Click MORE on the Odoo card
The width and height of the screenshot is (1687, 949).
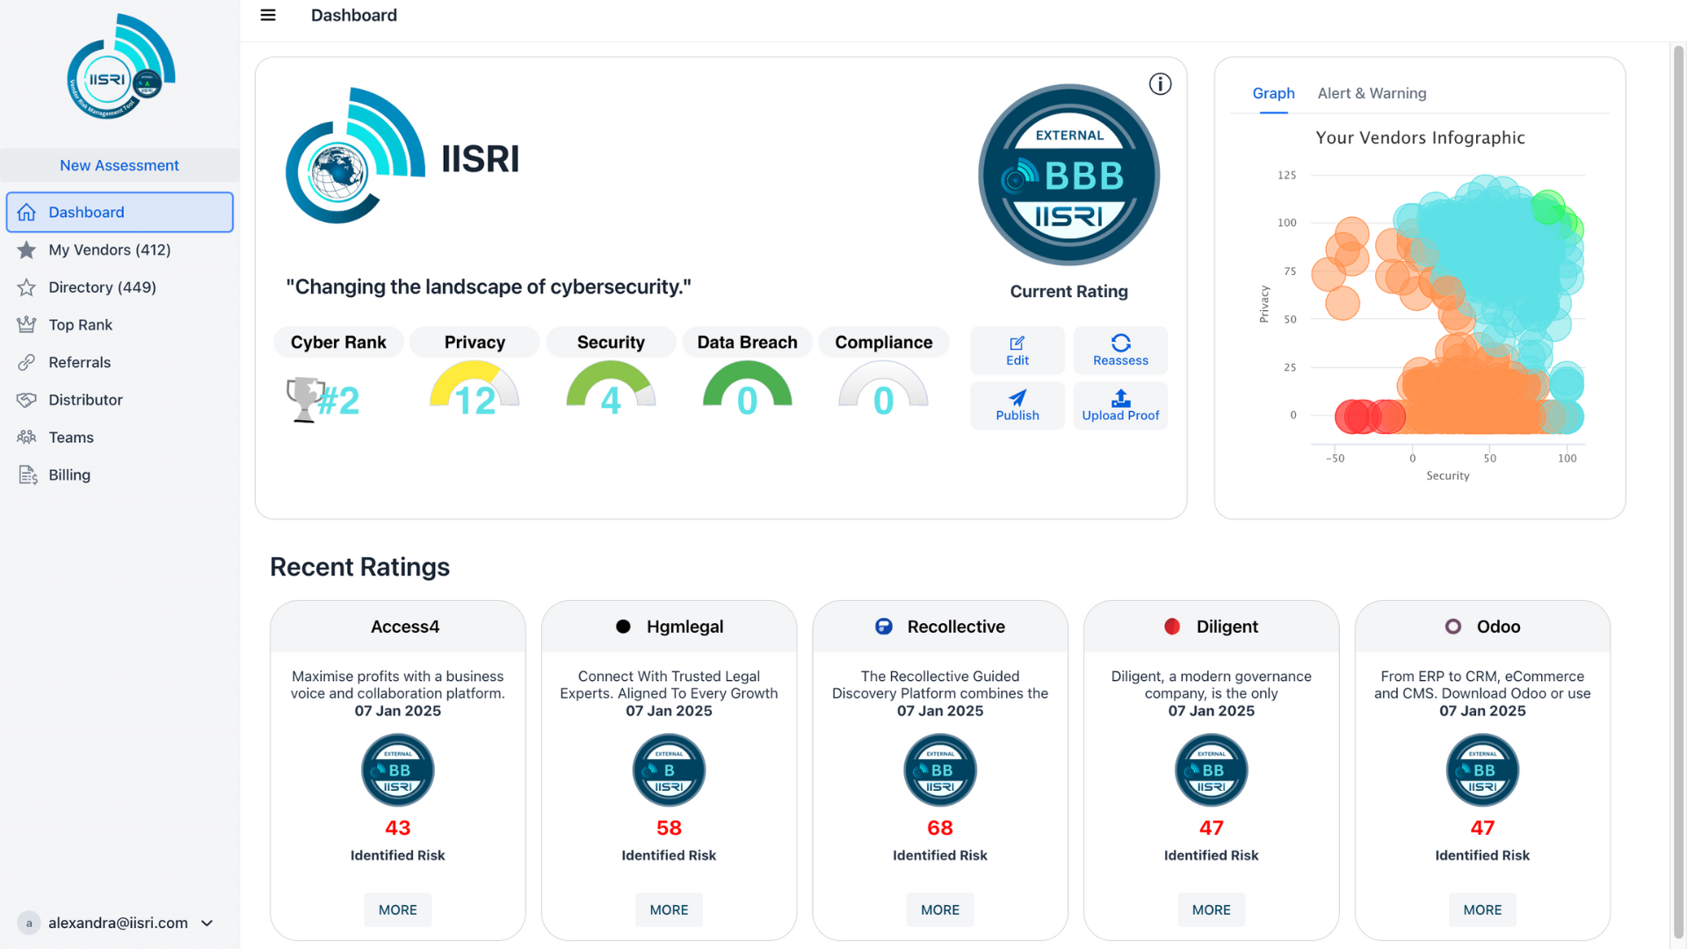pos(1482,909)
